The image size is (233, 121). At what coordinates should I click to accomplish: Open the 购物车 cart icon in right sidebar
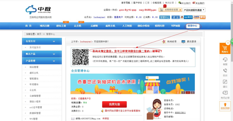pyautogui.click(x=225, y=48)
